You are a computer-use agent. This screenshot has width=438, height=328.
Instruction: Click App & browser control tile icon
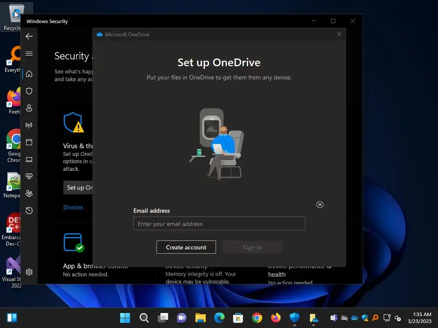pos(74,243)
